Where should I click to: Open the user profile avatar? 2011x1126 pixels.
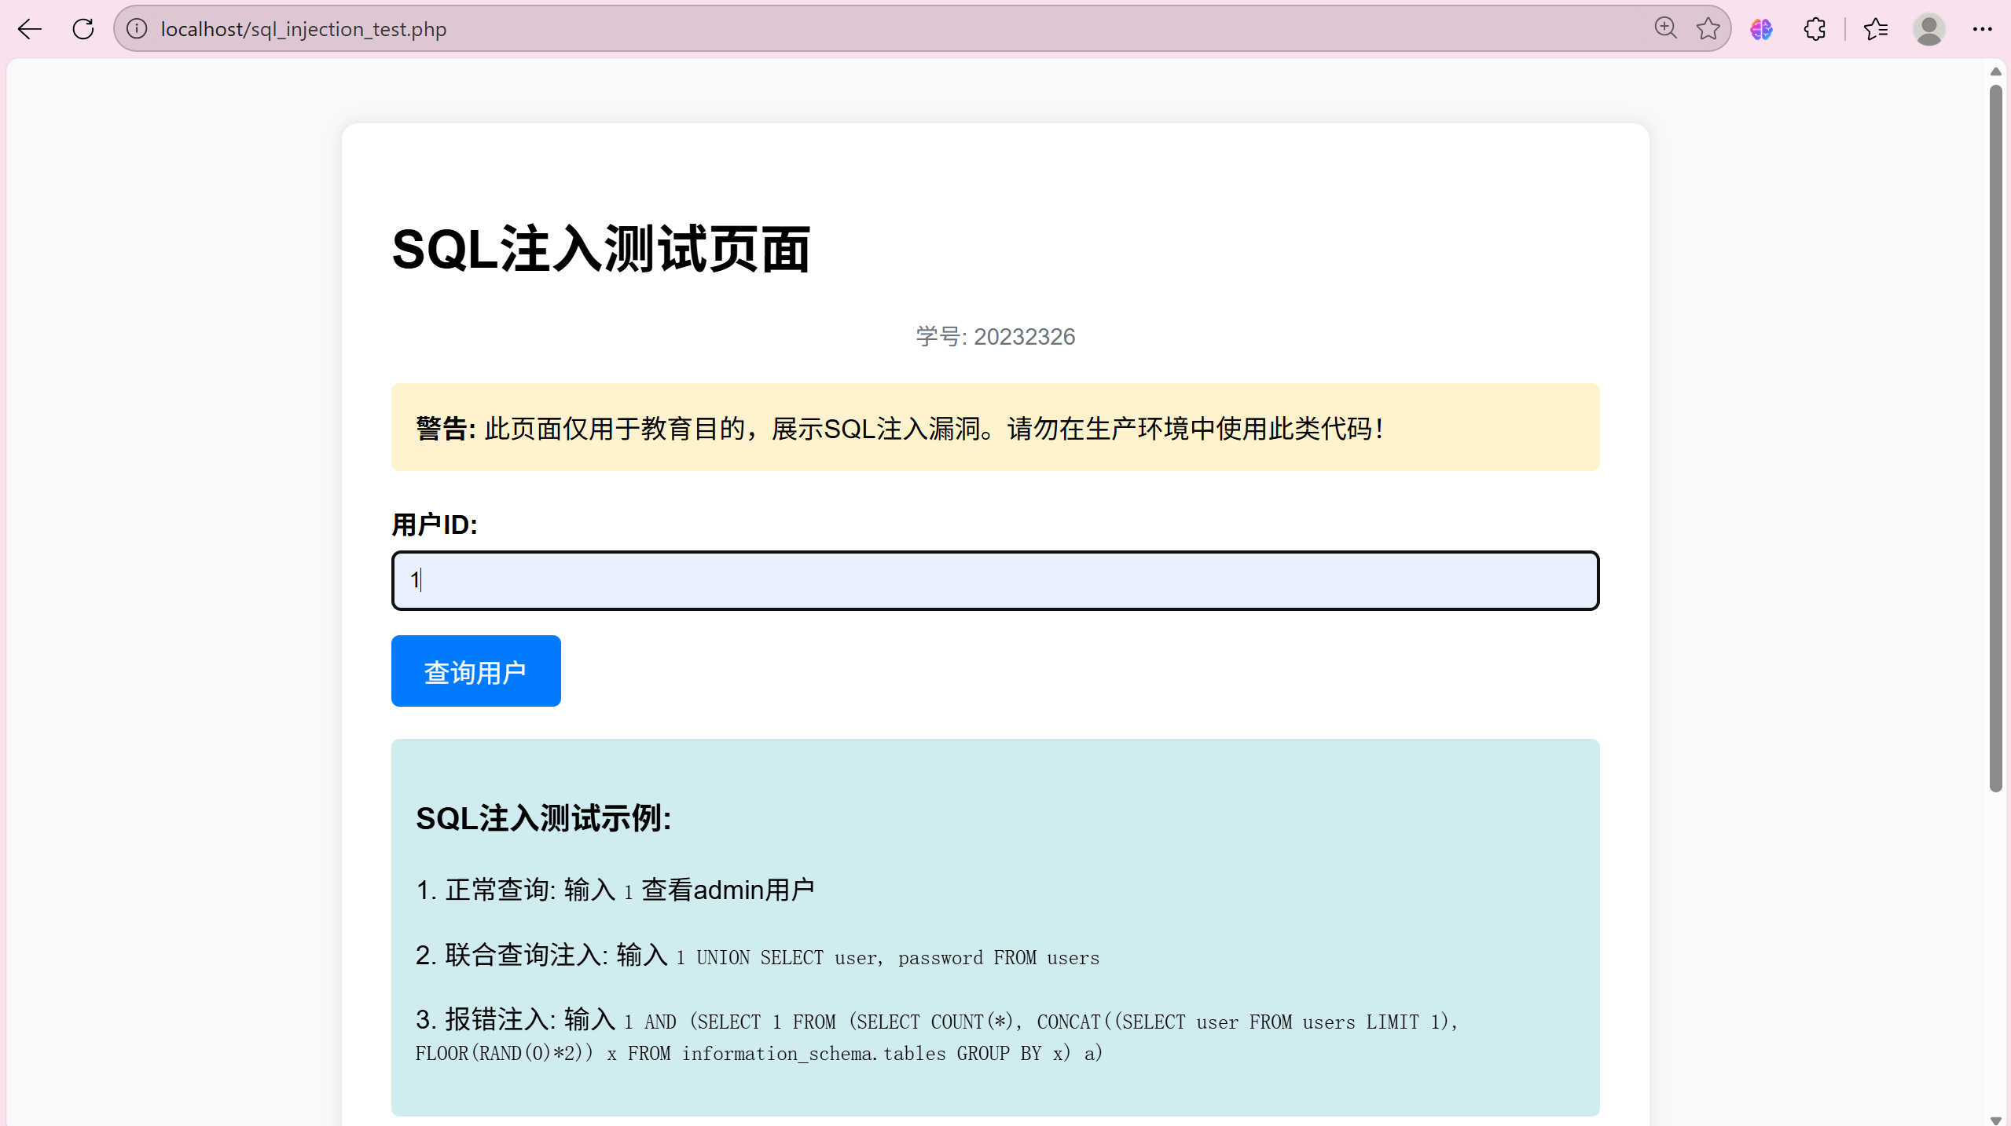(x=1928, y=29)
